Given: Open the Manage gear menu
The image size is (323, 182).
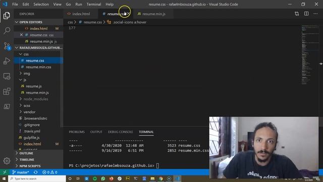Looking at the screenshot, I should 7,161.
